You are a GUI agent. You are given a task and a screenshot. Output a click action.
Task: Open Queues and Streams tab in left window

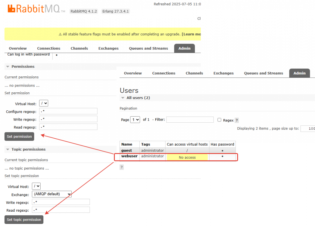[x=149, y=48]
